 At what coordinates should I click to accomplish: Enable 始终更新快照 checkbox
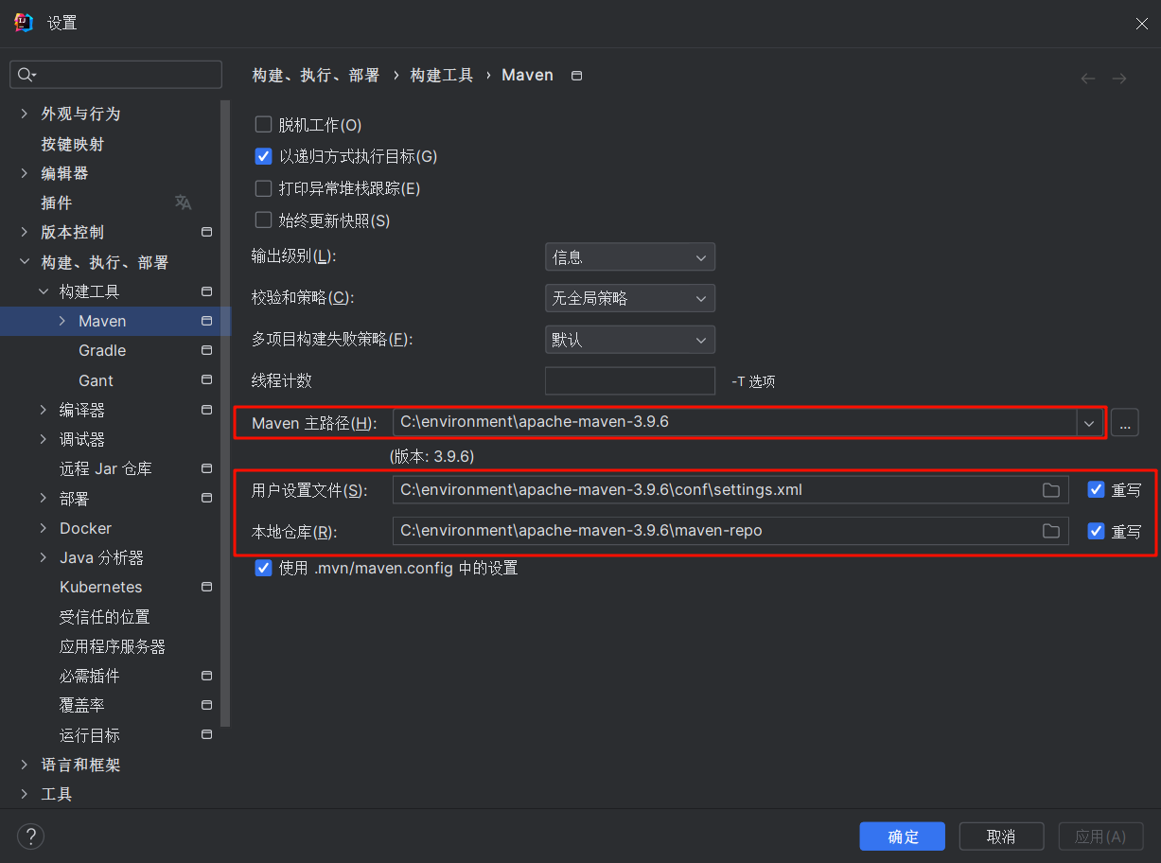(x=264, y=220)
